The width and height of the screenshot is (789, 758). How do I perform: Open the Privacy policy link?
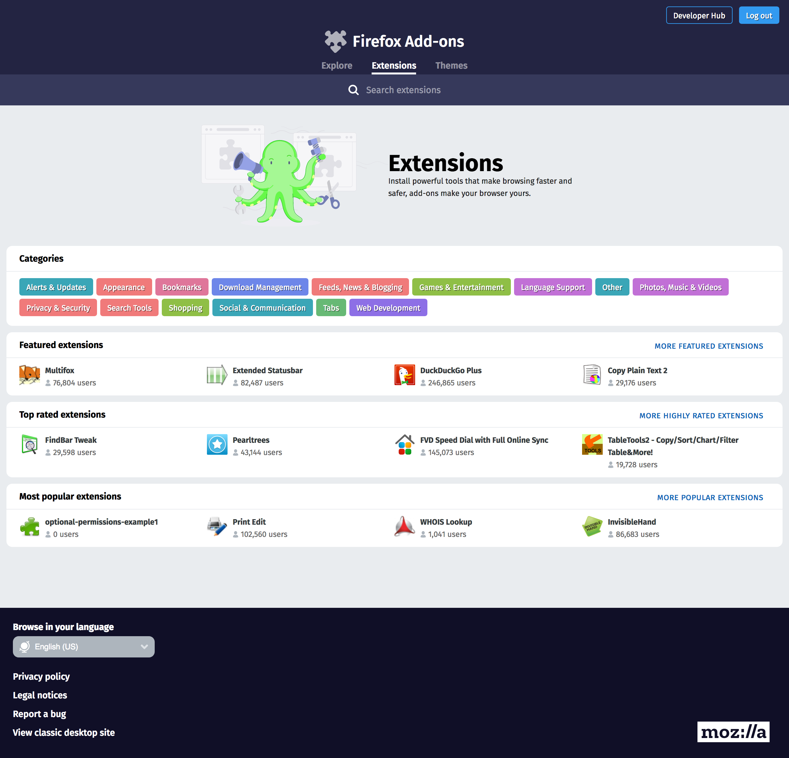point(41,676)
